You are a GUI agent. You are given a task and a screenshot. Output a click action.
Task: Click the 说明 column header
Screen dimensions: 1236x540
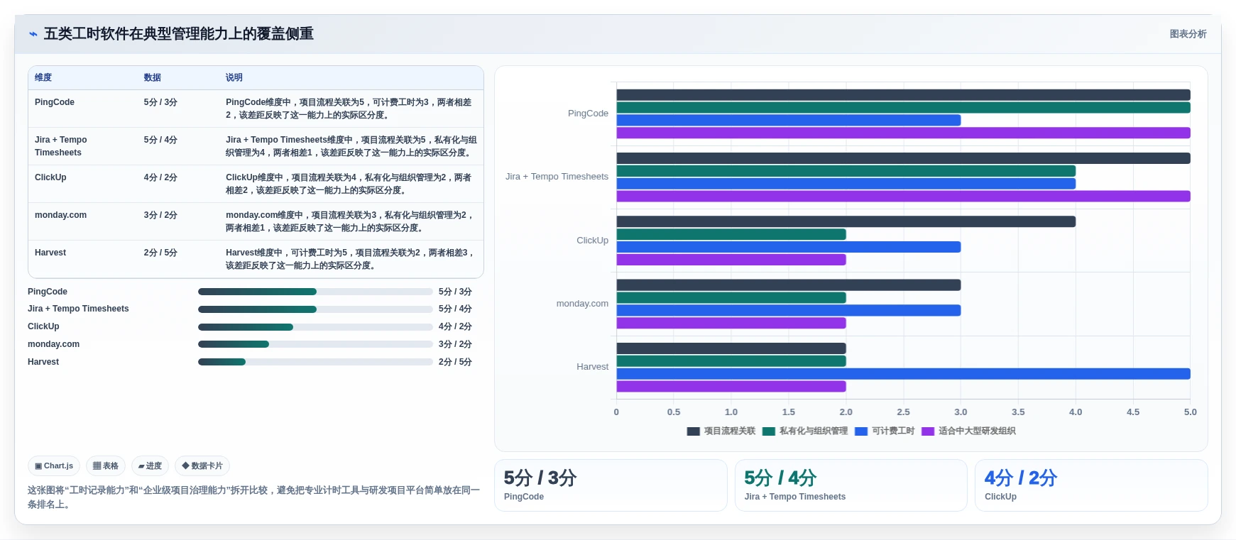pyautogui.click(x=234, y=77)
